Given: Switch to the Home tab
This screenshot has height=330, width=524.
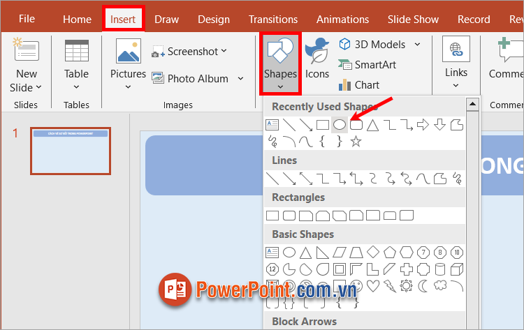Looking at the screenshot, I should pyautogui.click(x=77, y=20).
